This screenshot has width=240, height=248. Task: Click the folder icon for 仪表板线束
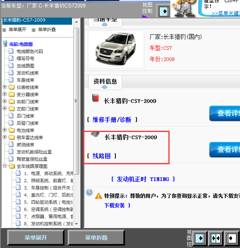click(x=12, y=87)
